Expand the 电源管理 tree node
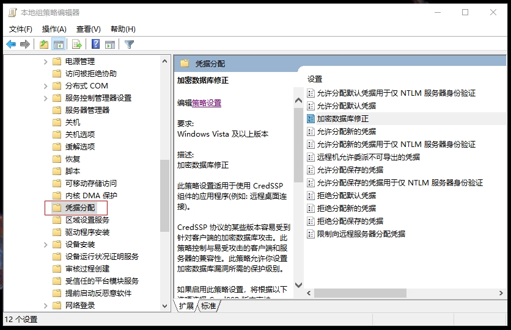The width and height of the screenshot is (511, 330). point(46,62)
